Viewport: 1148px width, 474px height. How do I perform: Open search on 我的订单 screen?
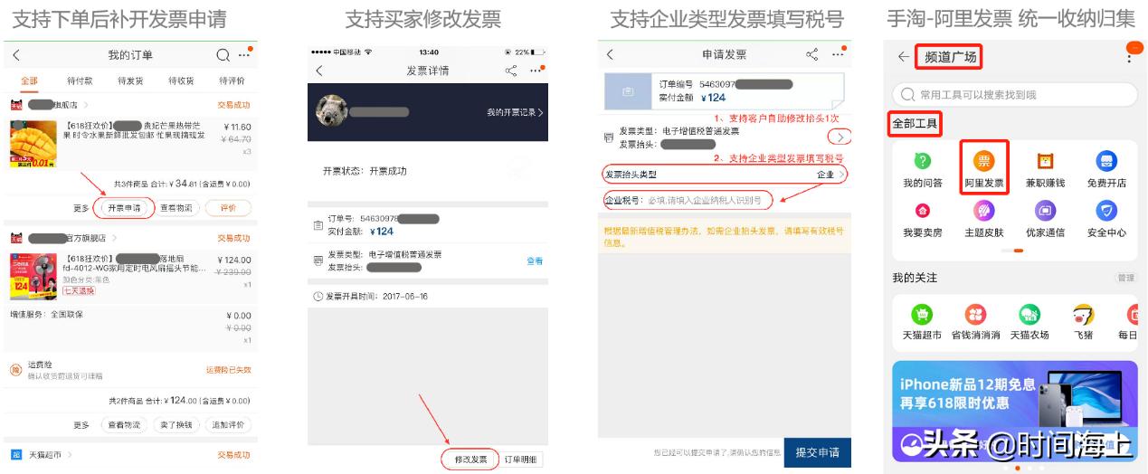pyautogui.click(x=223, y=55)
